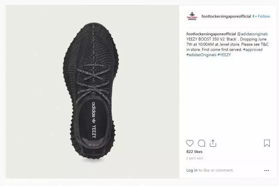The image size is (279, 186).
Task: Open comments with the speech bubble icon
Action: click(x=202, y=143)
